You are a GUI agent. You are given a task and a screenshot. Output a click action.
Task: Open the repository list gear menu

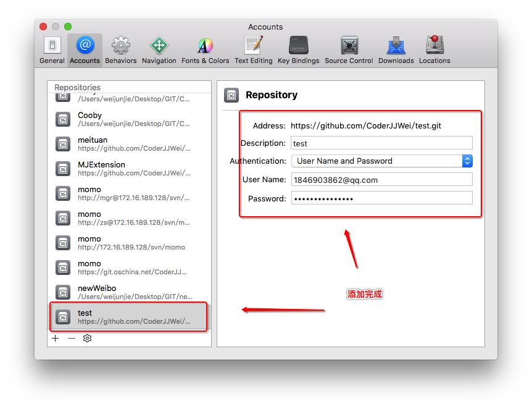tap(87, 339)
